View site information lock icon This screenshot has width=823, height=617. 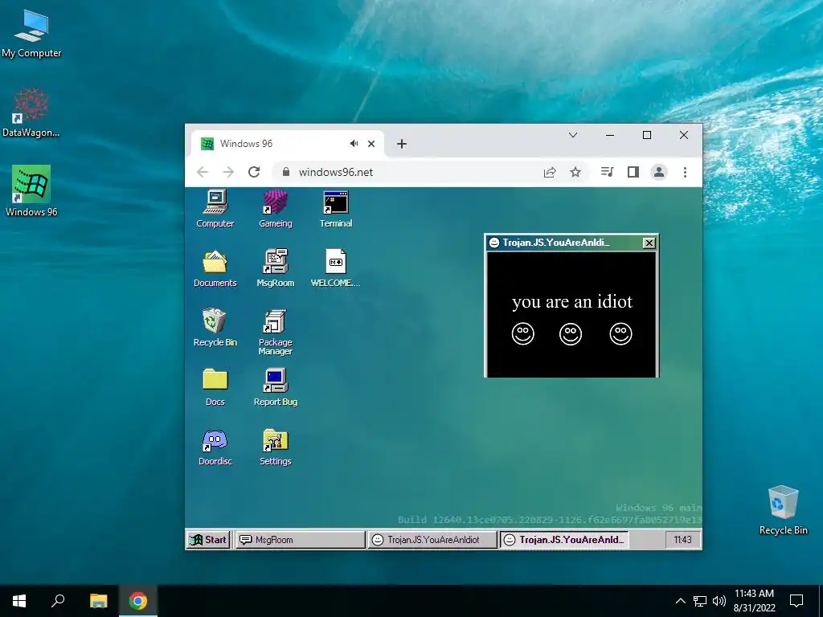tap(286, 172)
